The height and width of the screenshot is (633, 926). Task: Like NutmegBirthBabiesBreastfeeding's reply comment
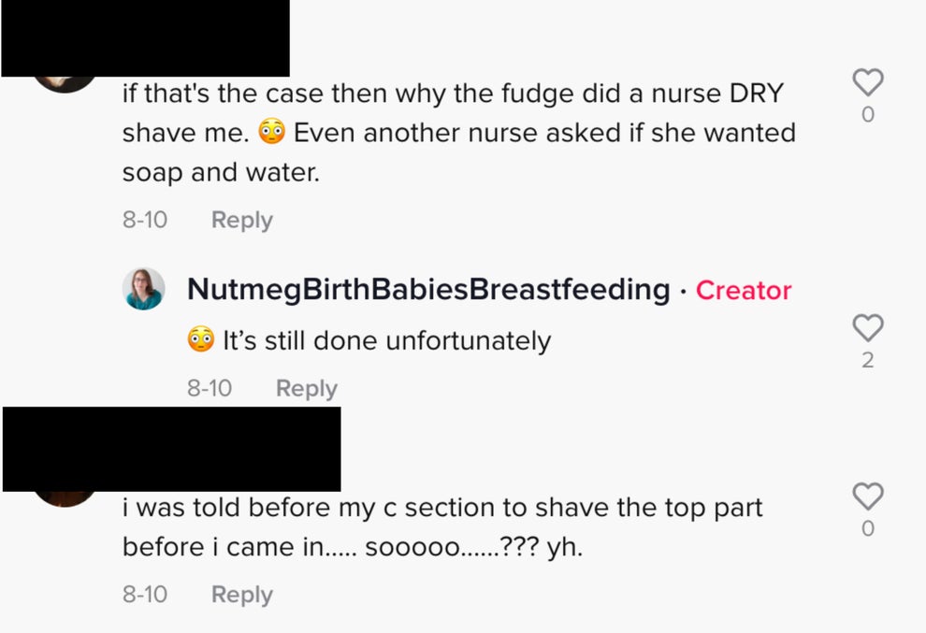[867, 328]
